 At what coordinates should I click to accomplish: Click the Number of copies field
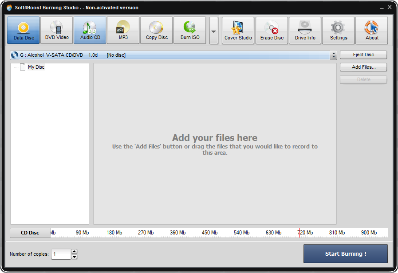pos(61,254)
